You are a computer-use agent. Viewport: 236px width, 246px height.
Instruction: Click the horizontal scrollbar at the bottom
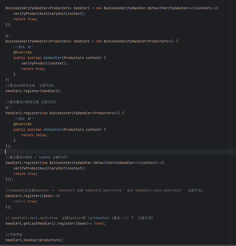click(x=115, y=245)
